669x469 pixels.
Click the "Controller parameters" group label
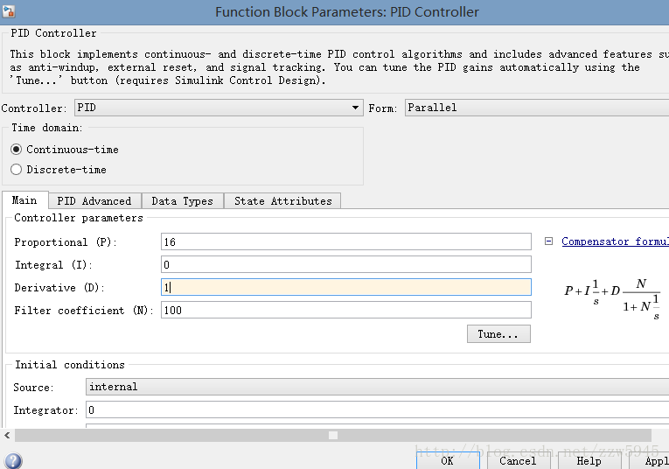click(x=79, y=218)
